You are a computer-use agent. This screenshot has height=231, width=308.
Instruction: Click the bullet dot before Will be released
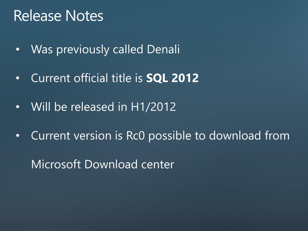pos(18,107)
